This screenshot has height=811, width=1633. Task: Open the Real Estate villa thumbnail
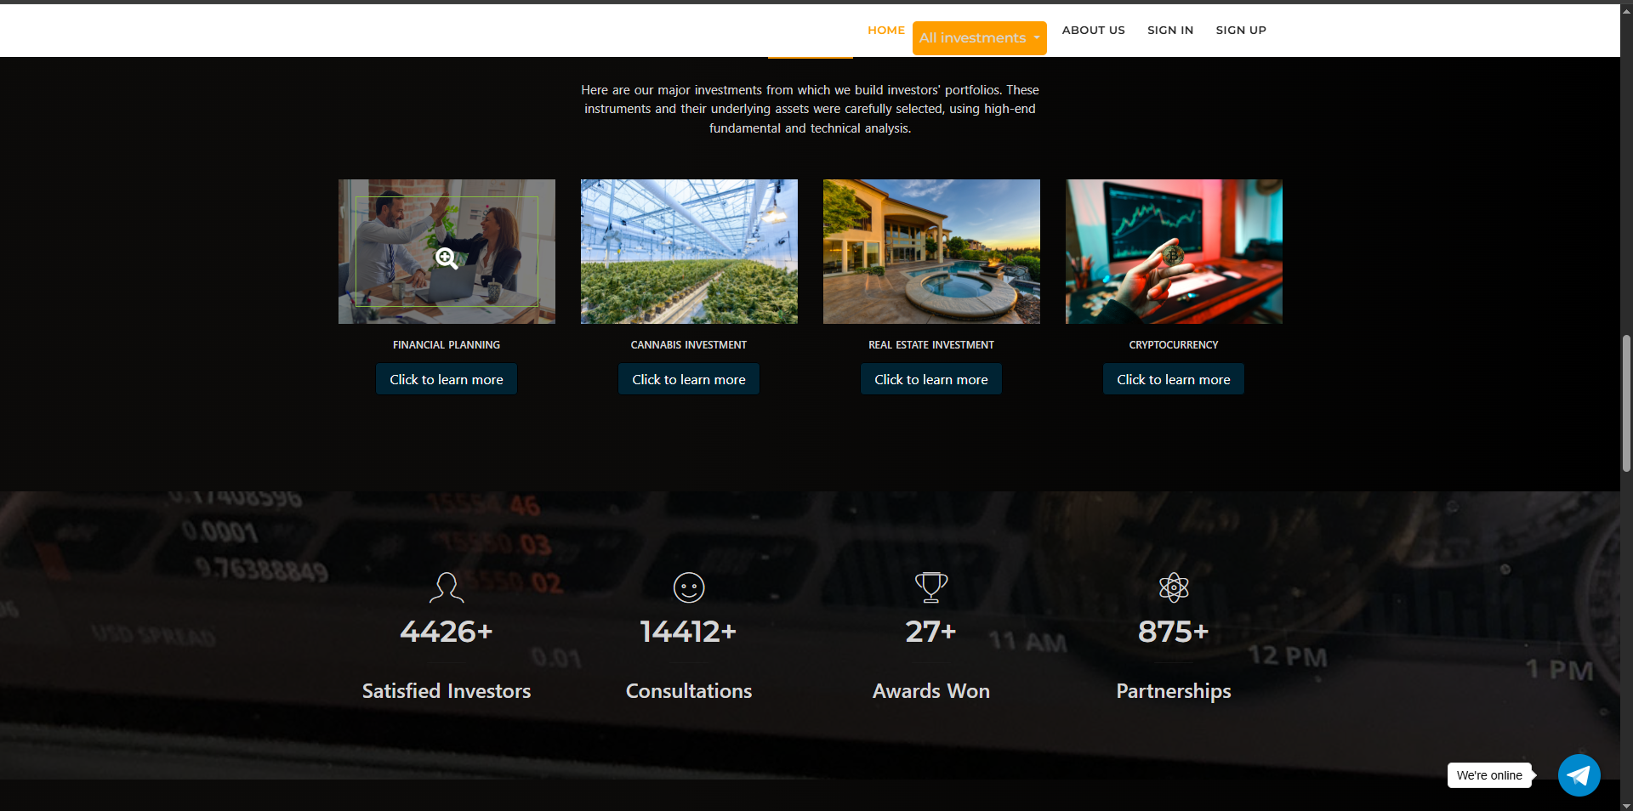tap(931, 252)
